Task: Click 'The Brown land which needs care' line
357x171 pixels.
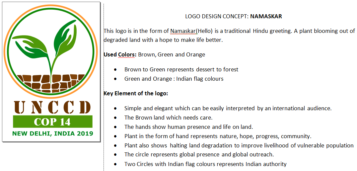Action: coord(168,118)
